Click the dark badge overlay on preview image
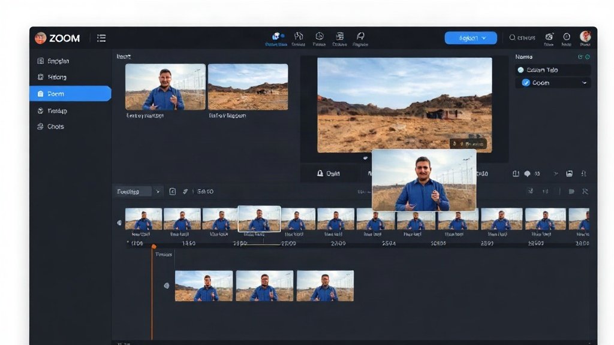Screen dimensions: 614x345 pyautogui.click(x=468, y=144)
